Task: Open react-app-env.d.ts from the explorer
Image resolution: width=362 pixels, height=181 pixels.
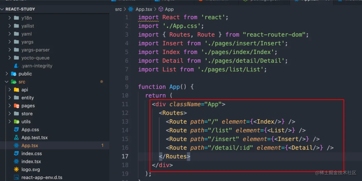Action: pos(42,177)
